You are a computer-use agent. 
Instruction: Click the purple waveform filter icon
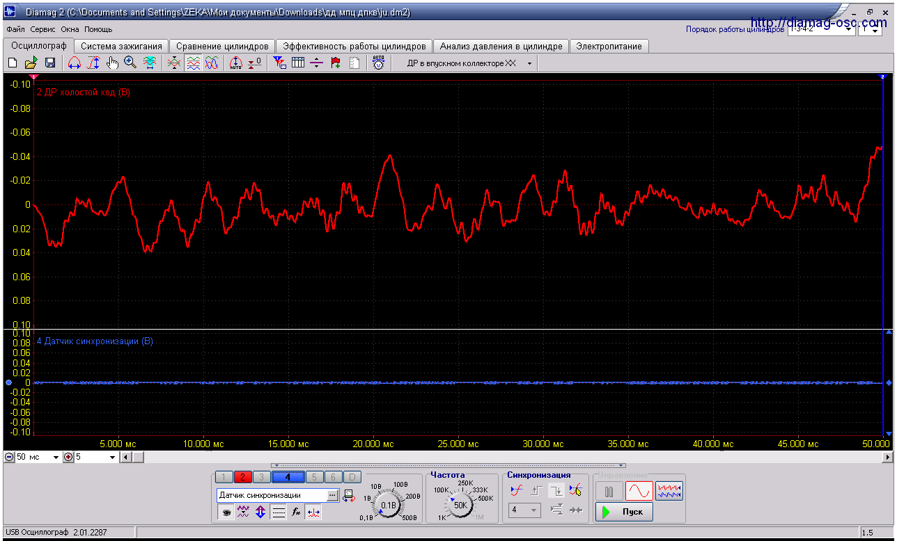tap(243, 512)
